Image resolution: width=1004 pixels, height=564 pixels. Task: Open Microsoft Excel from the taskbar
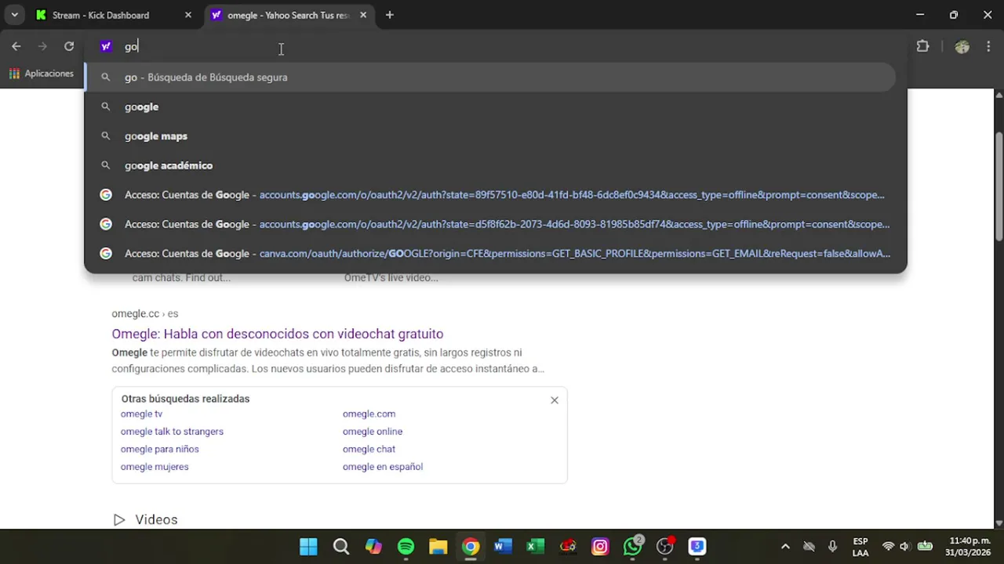tap(535, 547)
